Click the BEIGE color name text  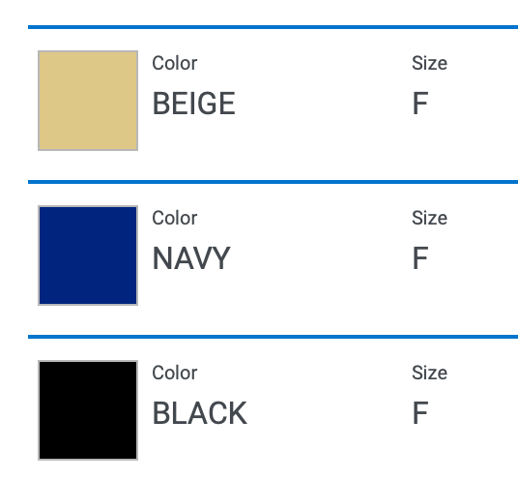[x=193, y=104]
